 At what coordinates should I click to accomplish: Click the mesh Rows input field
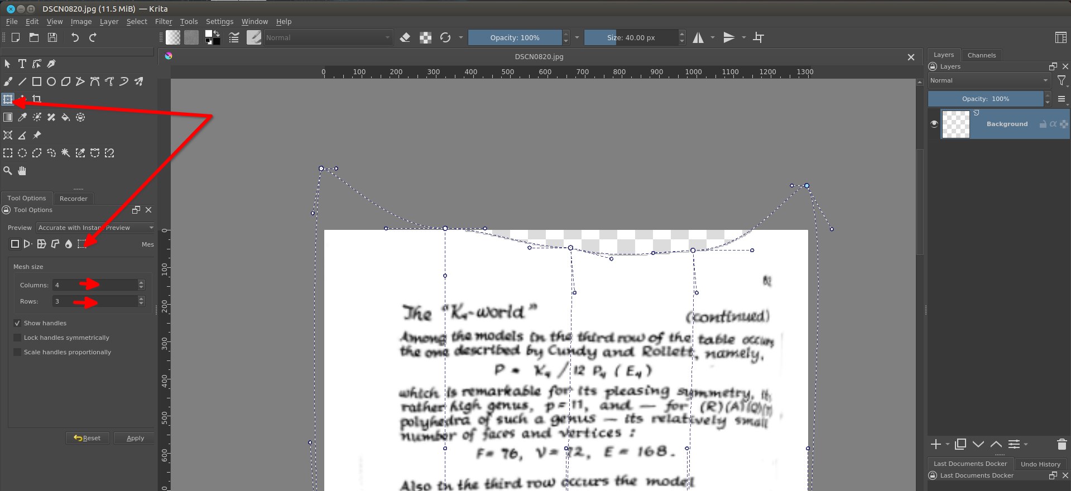[95, 301]
